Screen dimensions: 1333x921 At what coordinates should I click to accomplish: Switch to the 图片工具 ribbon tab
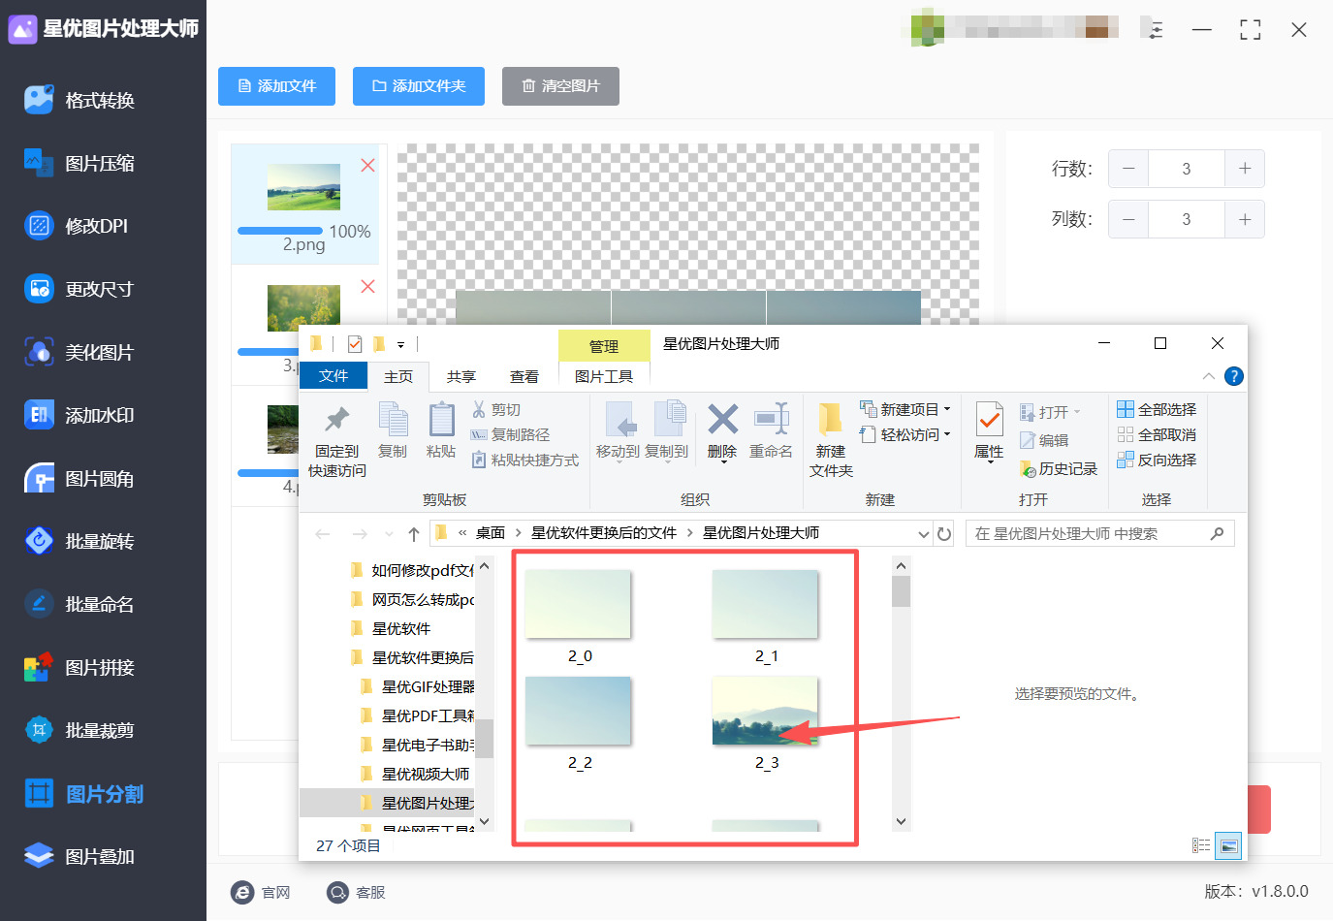pyautogui.click(x=604, y=376)
